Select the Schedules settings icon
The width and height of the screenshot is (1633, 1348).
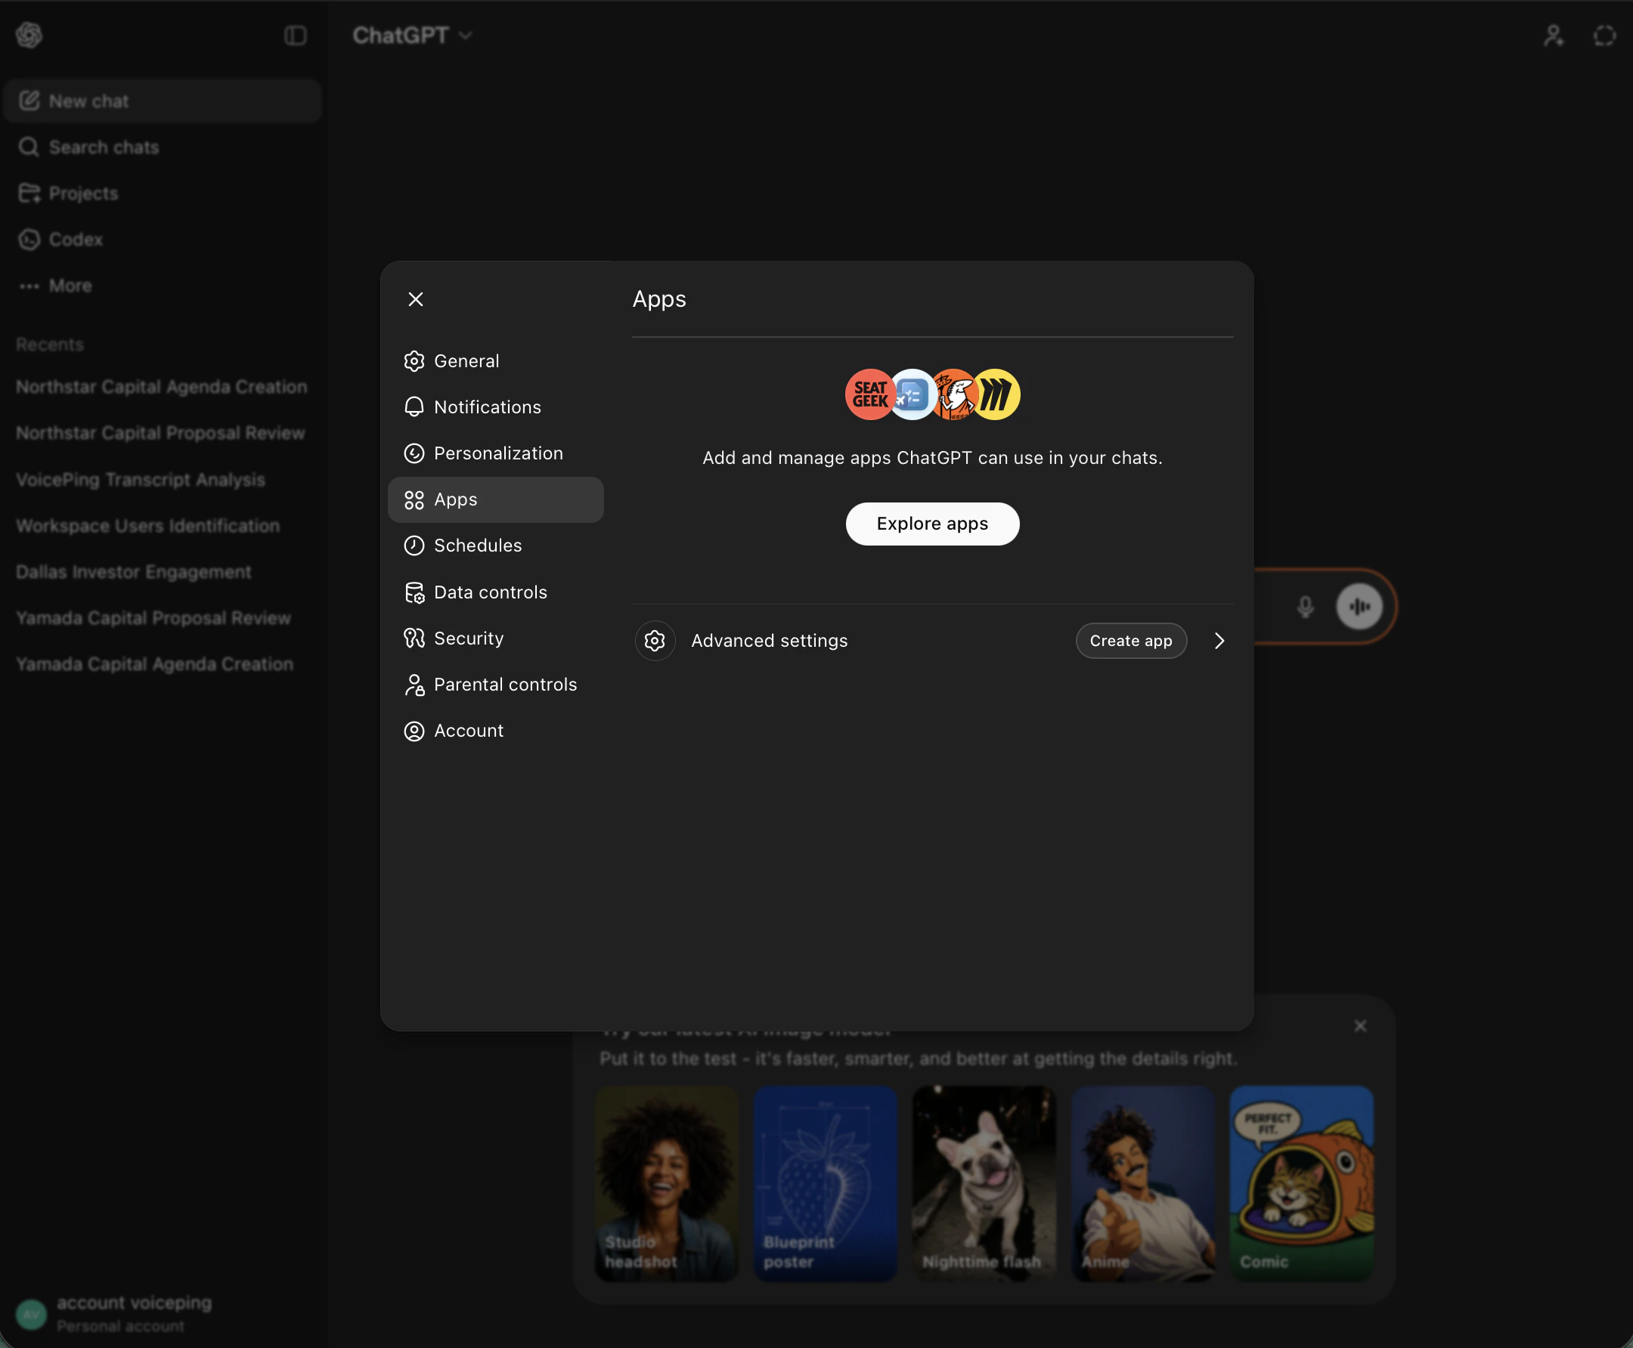(x=414, y=545)
